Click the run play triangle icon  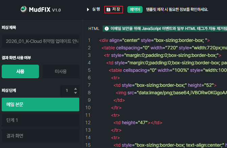pos(88,10)
